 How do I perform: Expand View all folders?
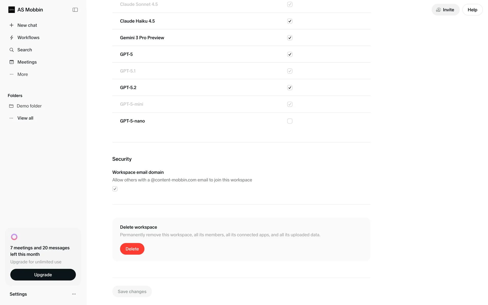(25, 118)
